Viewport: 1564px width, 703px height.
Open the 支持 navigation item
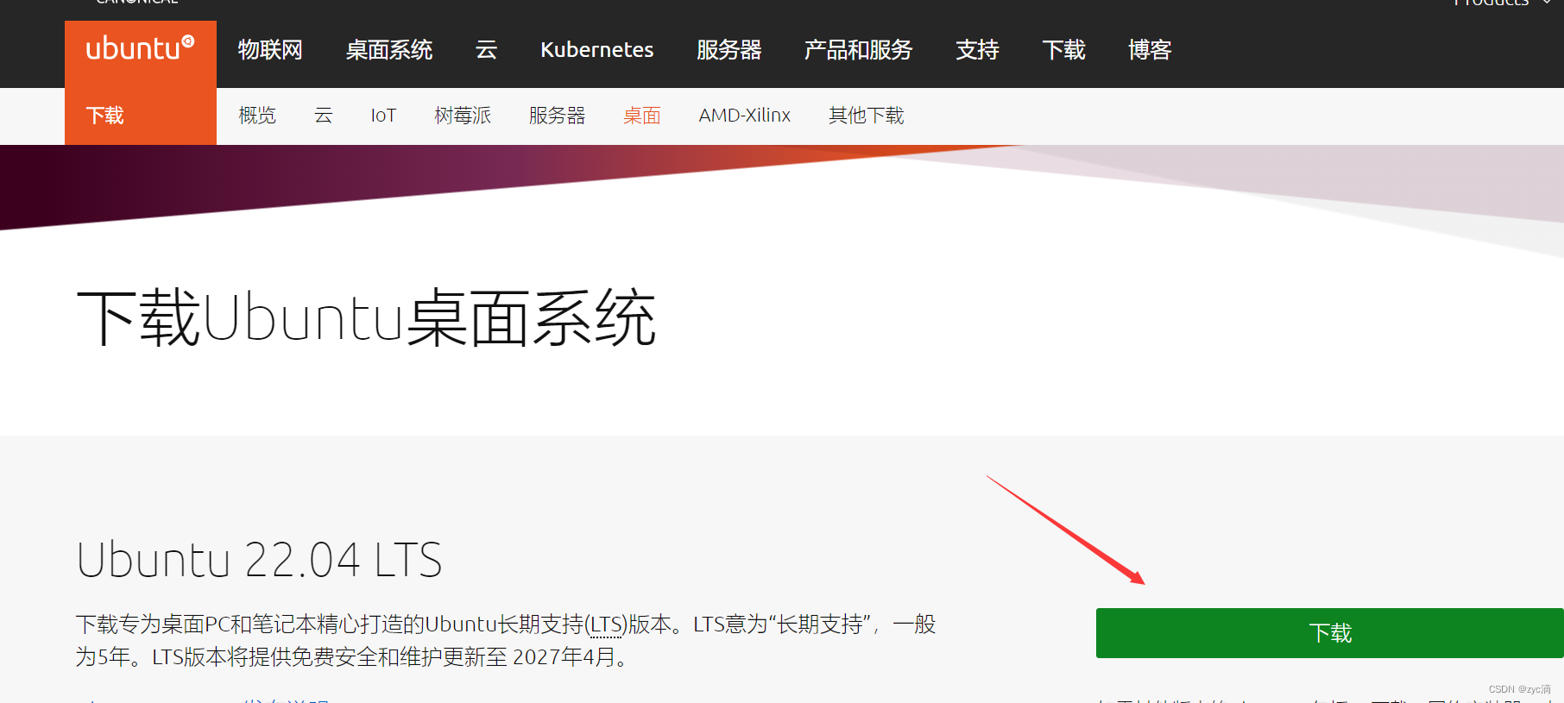pos(978,50)
